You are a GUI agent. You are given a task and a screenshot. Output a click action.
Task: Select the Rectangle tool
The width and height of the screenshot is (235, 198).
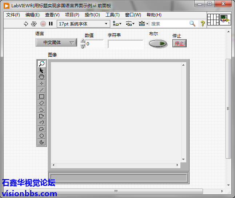point(41,97)
